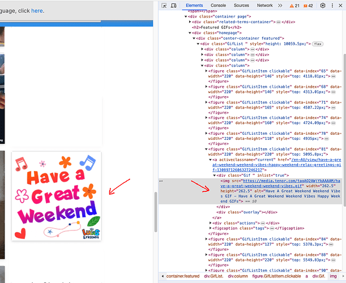Collapse the container page div
The width and height of the screenshot is (346, 283).
click(x=186, y=16)
